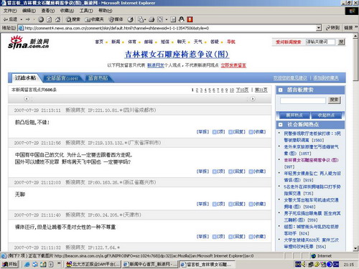Select the 过滤水帖 tab
This screenshot has height=269, width=359.
(25, 77)
